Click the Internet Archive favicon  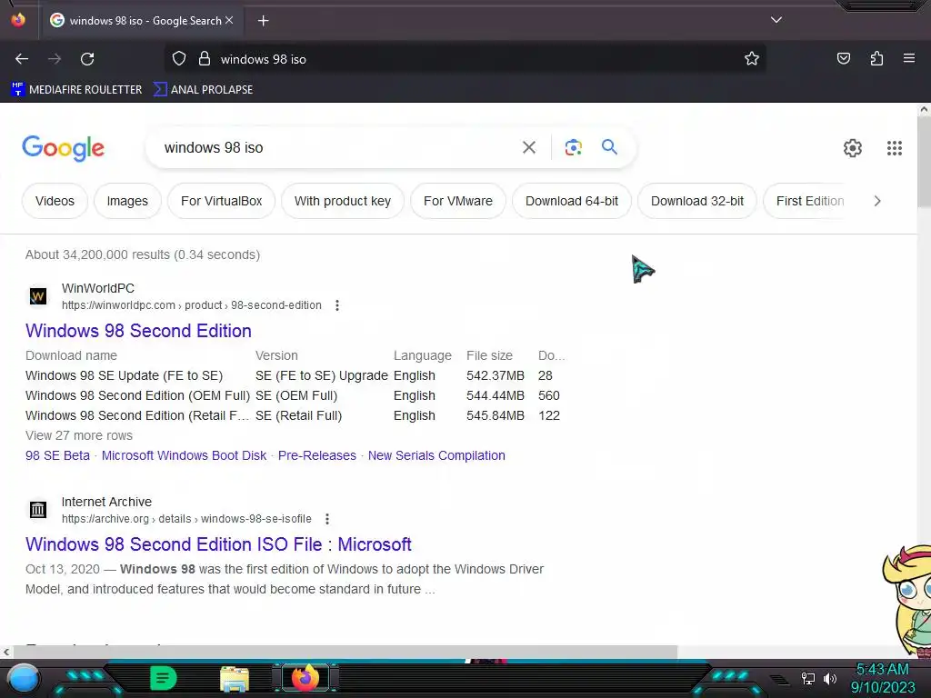click(x=38, y=509)
